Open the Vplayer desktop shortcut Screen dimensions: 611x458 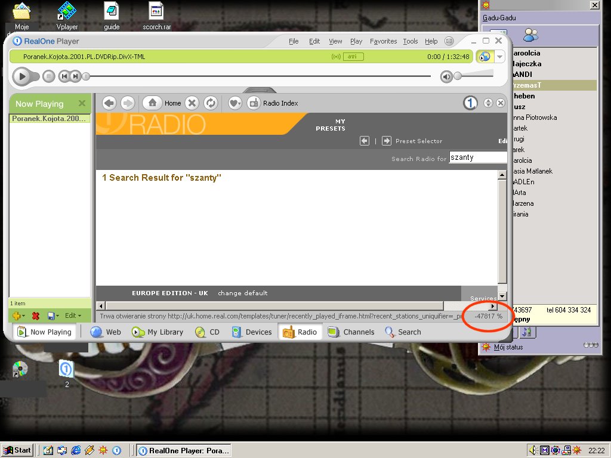(x=67, y=16)
